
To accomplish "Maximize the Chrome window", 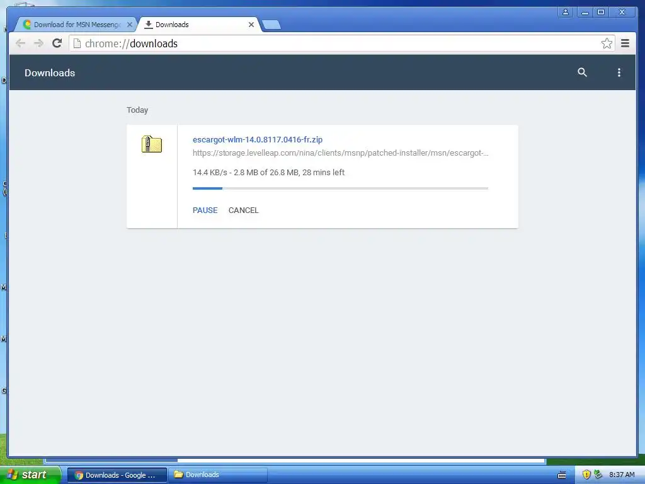I will (x=600, y=12).
